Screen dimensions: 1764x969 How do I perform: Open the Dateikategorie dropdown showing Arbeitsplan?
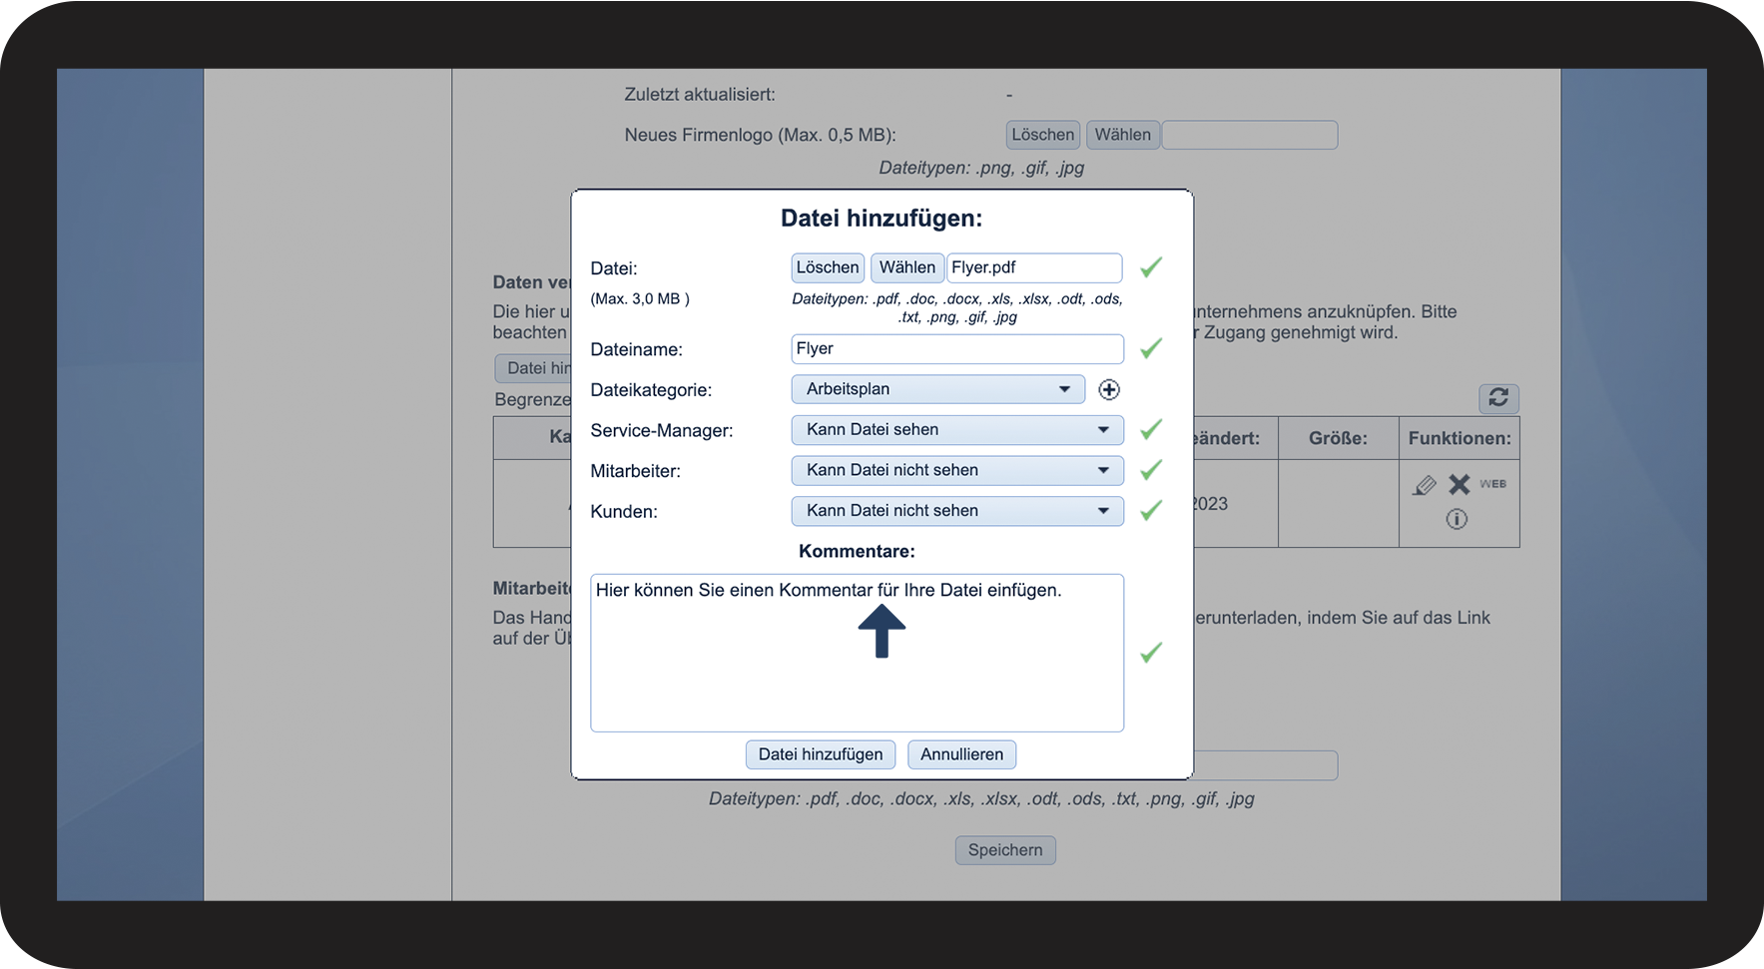point(937,389)
